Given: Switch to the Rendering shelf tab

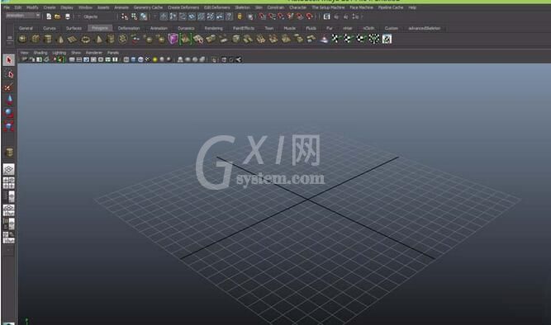Looking at the screenshot, I should click(x=214, y=28).
